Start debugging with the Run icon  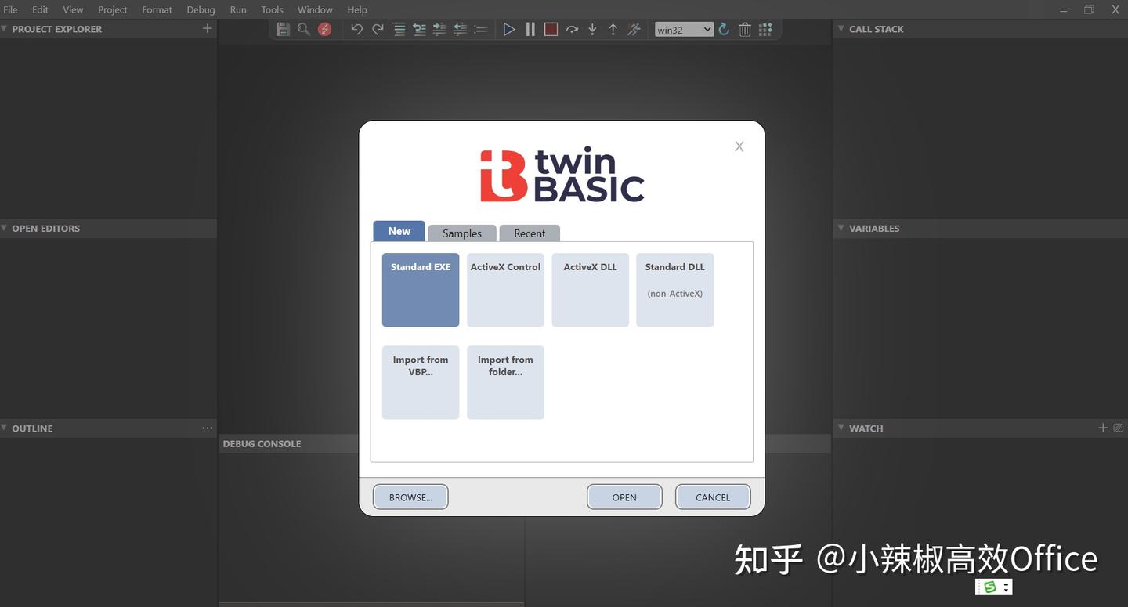click(509, 29)
